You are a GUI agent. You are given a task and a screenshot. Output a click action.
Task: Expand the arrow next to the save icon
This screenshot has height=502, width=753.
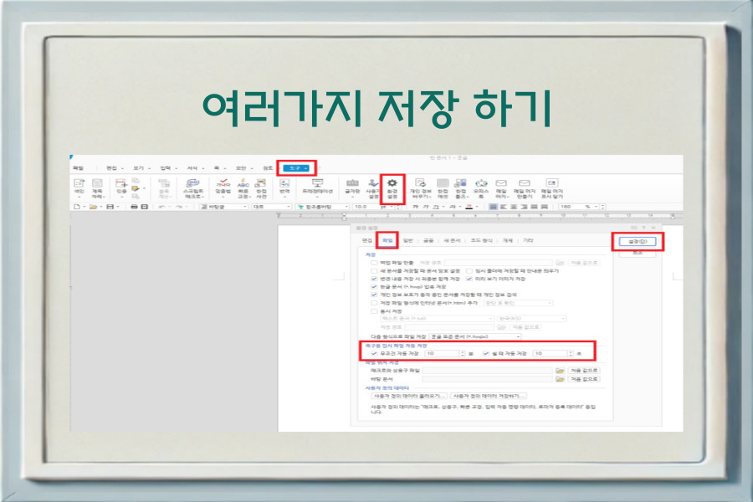click(118, 207)
